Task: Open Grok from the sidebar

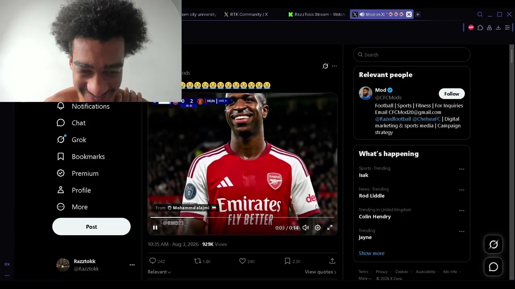Action: point(72,140)
